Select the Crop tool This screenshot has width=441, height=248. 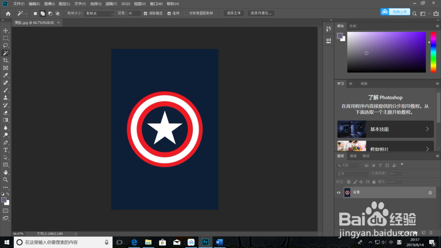click(5, 60)
